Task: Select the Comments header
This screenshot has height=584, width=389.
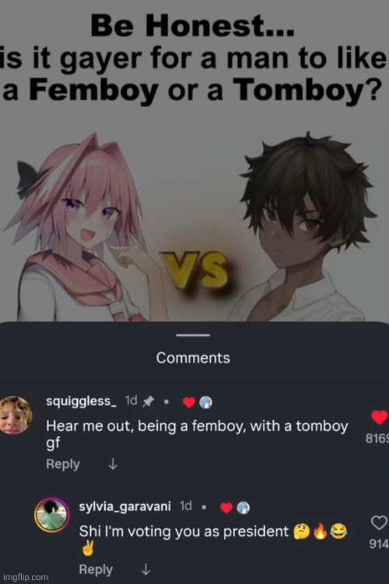Action: (x=193, y=358)
